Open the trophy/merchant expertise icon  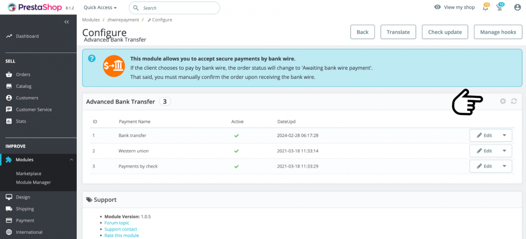[500, 7]
